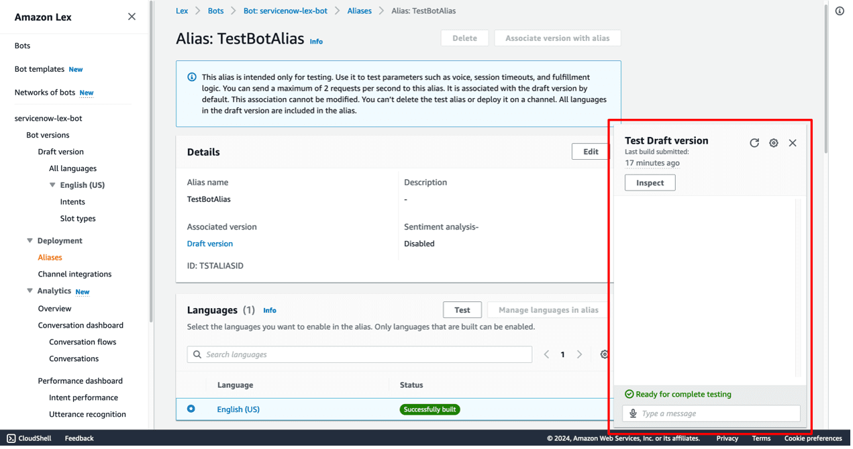This screenshot has width=853, height=449.
Task: Collapse the English (US) tree node
Action: [x=52, y=185]
